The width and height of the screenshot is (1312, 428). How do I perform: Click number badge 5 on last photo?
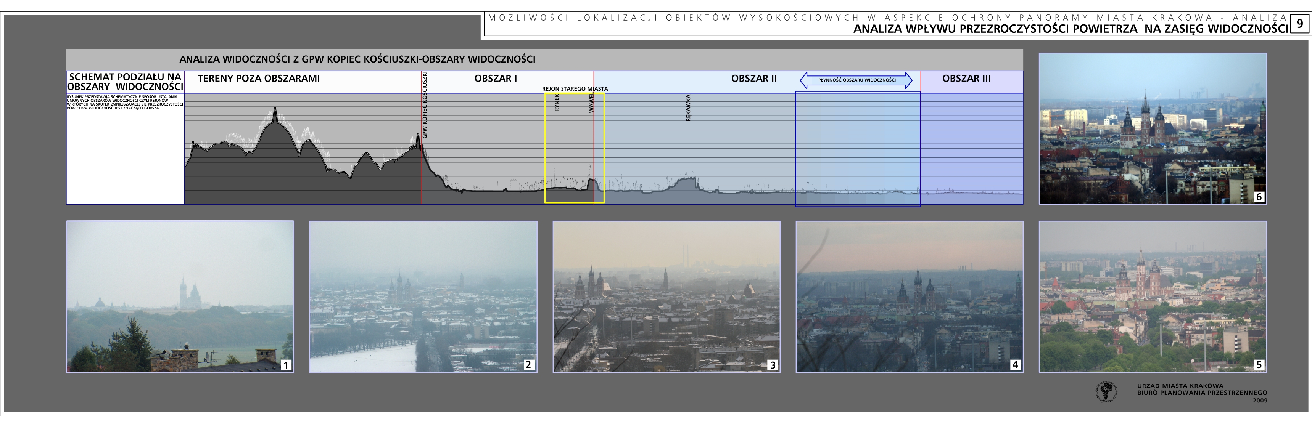1259,364
